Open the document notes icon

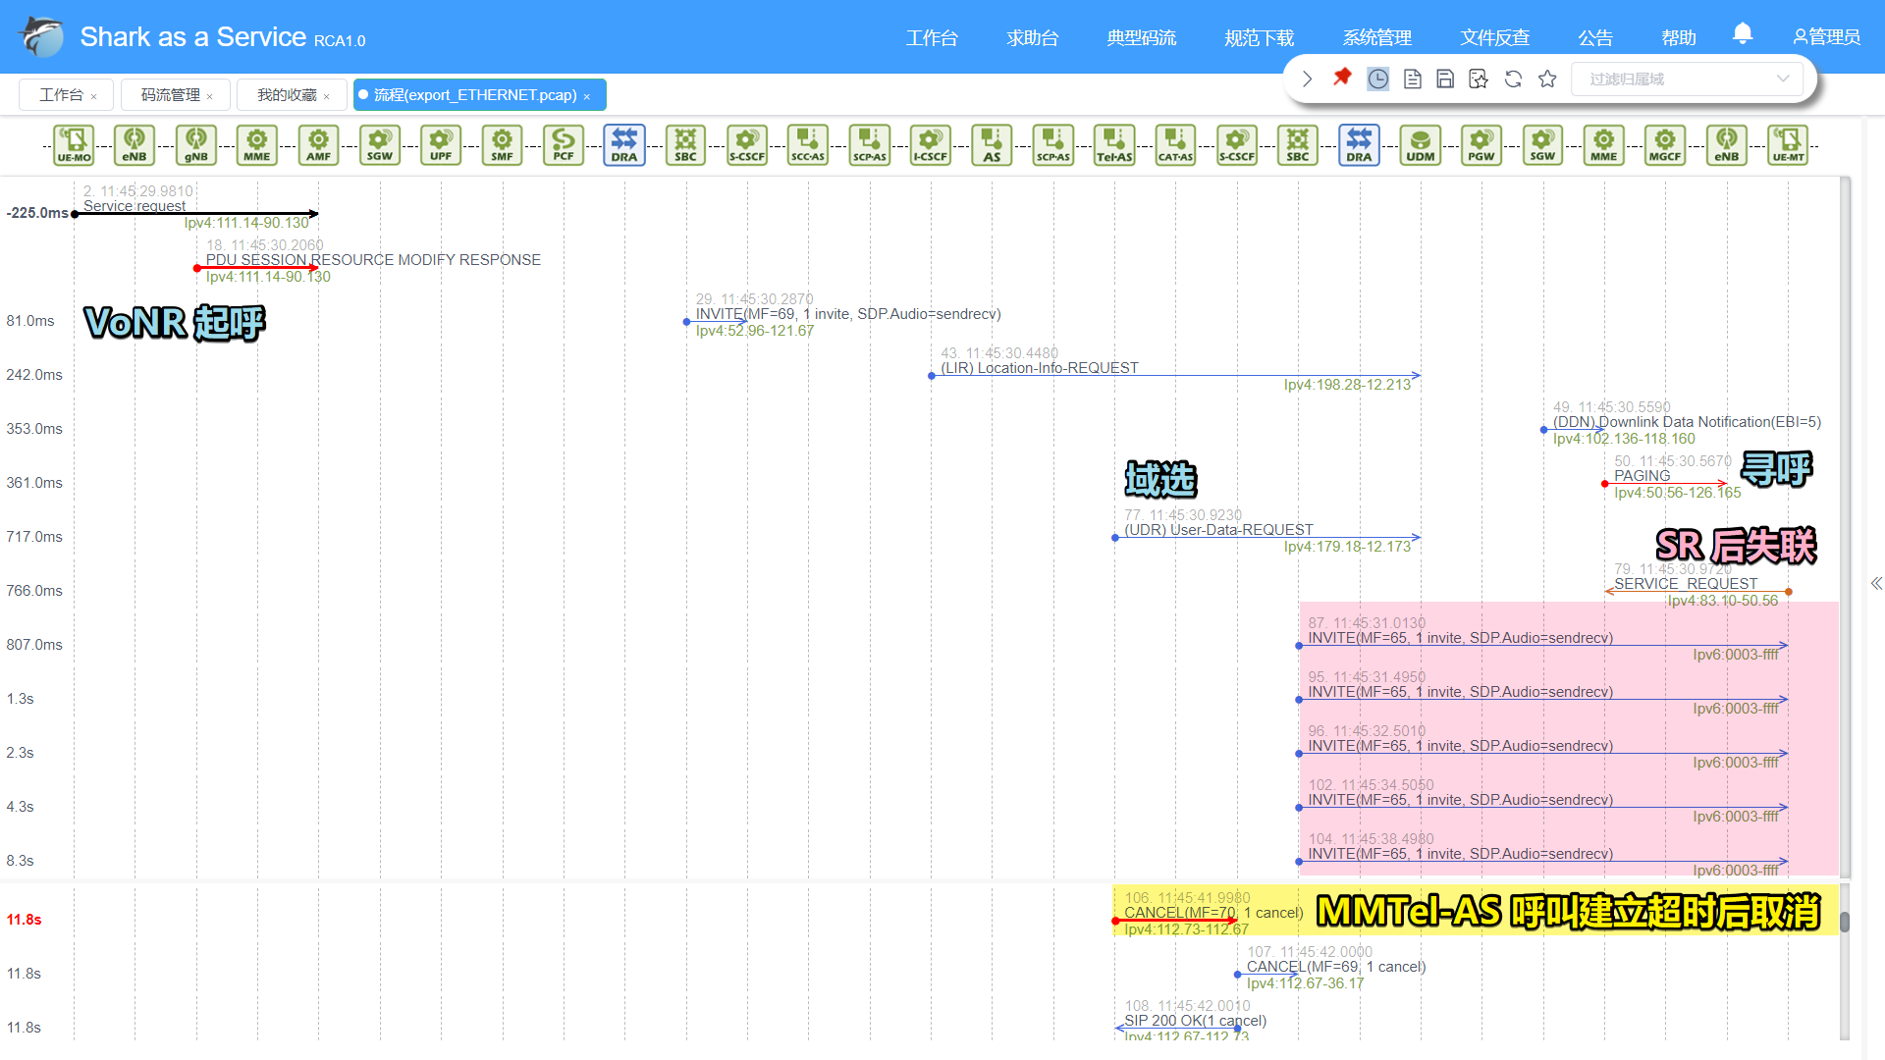click(1413, 79)
